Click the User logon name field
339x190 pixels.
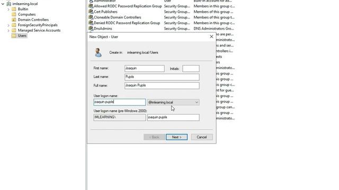[120, 102]
